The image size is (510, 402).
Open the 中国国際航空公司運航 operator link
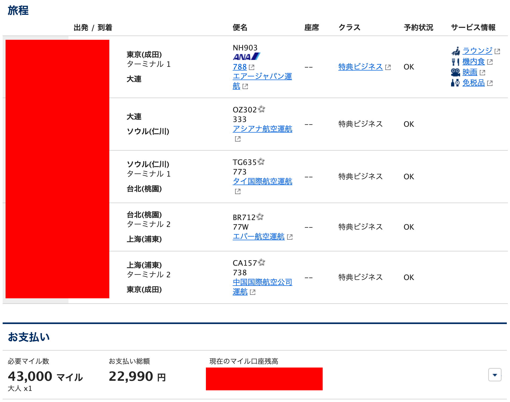(262, 282)
